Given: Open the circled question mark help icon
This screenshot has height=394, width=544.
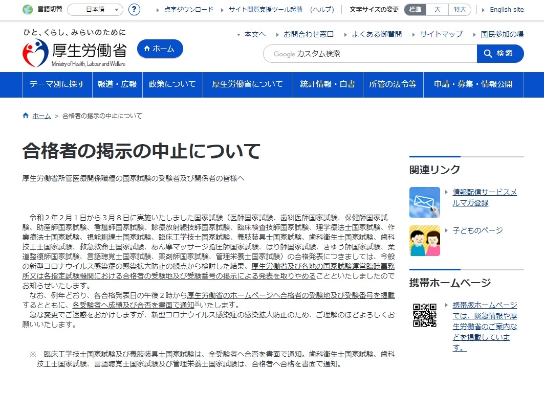Looking at the screenshot, I should tap(134, 9).
